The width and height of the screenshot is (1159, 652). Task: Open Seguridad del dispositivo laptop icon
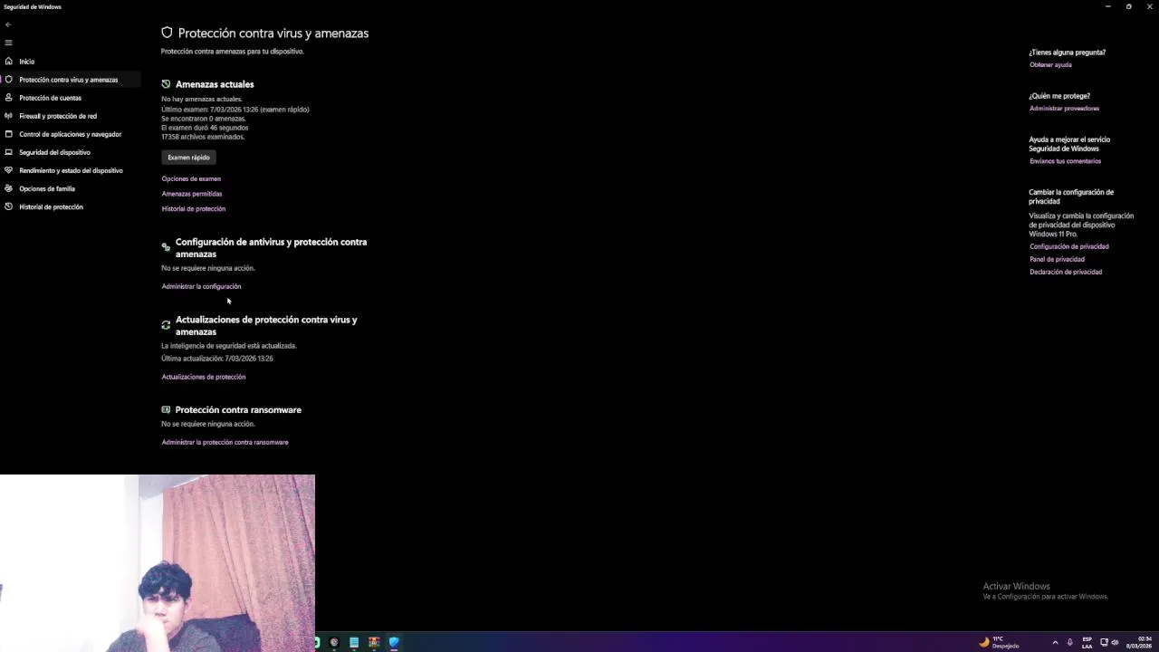(8, 152)
